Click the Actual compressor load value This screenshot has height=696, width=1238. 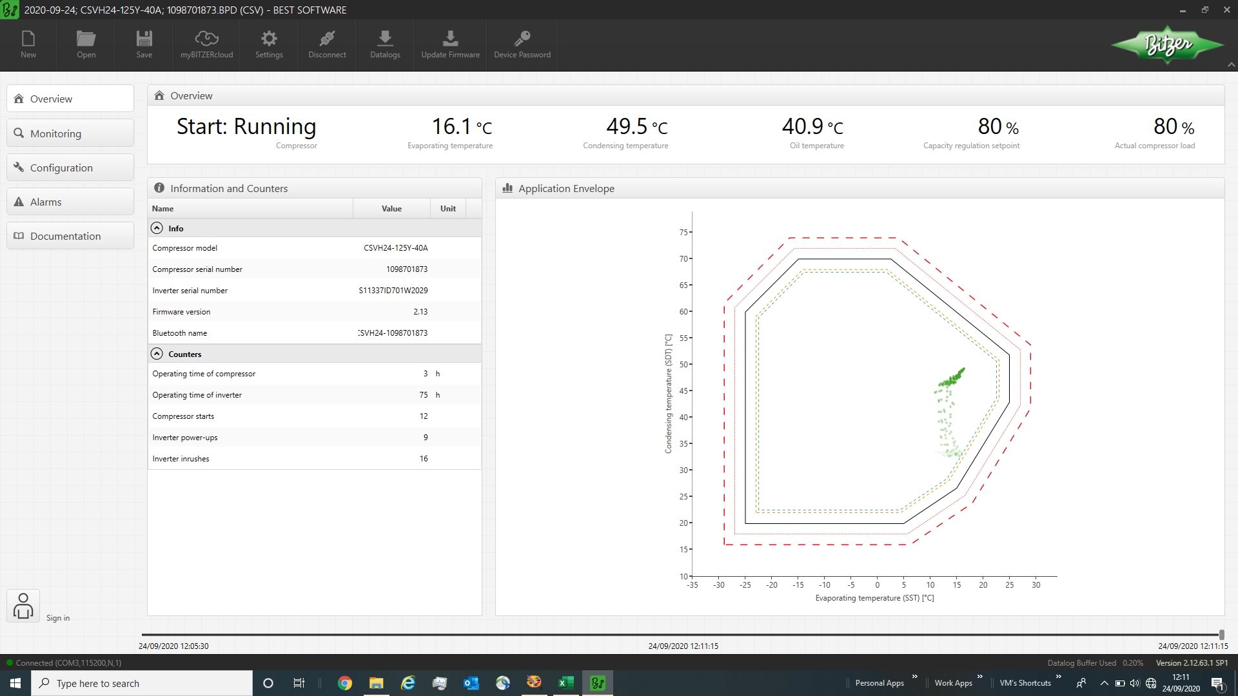[x=1174, y=126]
